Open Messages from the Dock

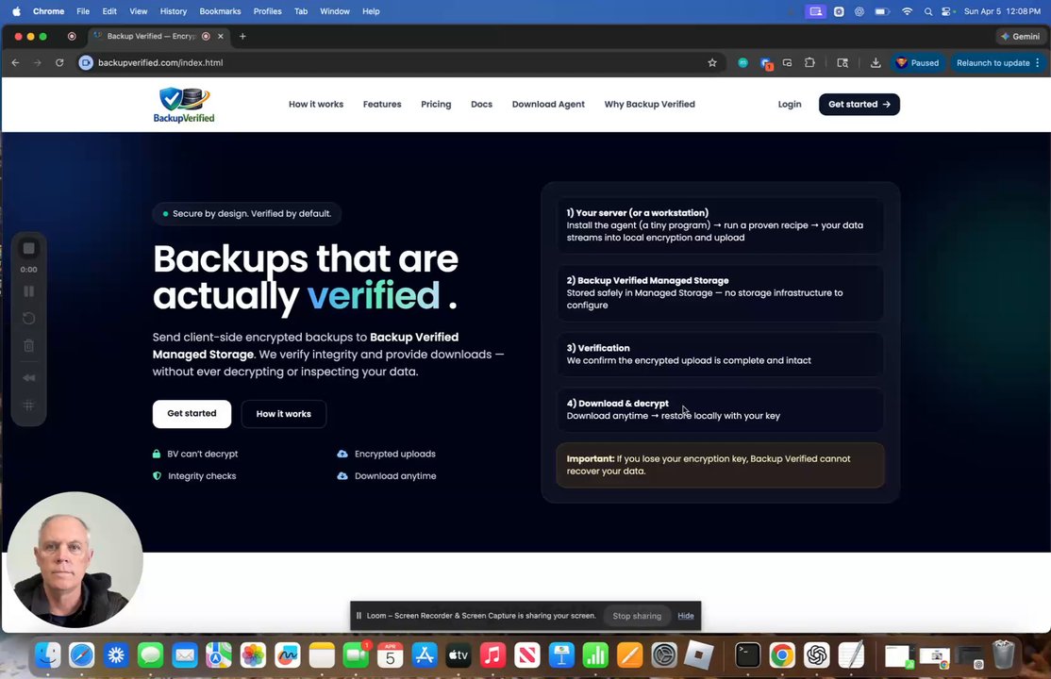point(150,655)
